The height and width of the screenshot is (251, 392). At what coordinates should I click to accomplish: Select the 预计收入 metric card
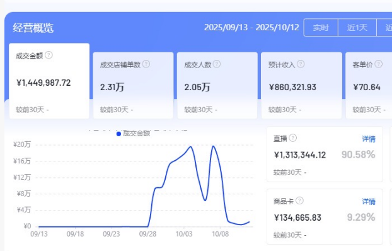(301, 85)
